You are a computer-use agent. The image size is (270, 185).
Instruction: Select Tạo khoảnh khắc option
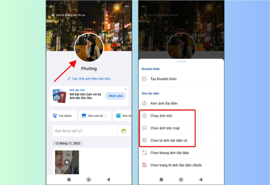[x=164, y=79]
